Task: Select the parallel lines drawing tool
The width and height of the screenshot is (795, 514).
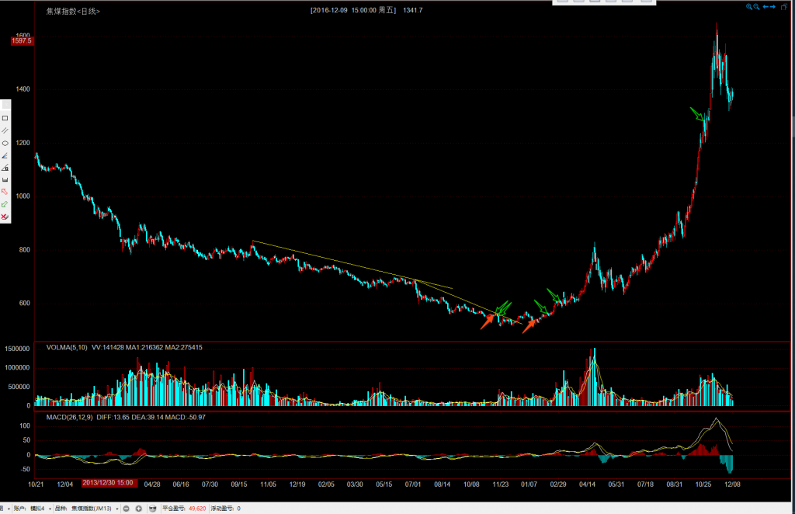Action: [x=5, y=130]
